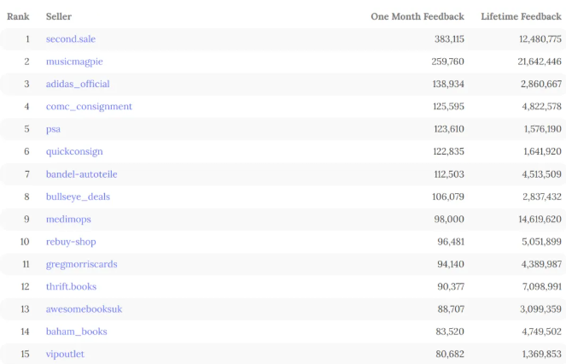The image size is (566, 364).
Task: Select one month feedback value 383,115
Action: coord(449,39)
